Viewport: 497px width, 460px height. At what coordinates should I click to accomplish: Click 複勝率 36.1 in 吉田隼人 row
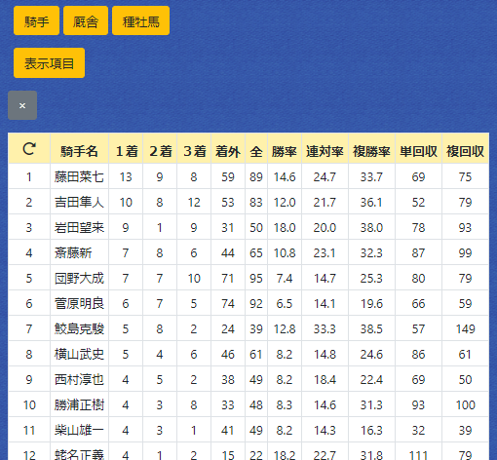(371, 203)
